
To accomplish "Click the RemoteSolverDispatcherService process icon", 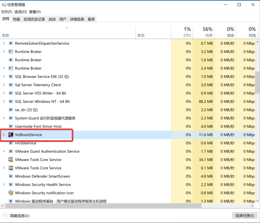I will [x=11, y=43].
